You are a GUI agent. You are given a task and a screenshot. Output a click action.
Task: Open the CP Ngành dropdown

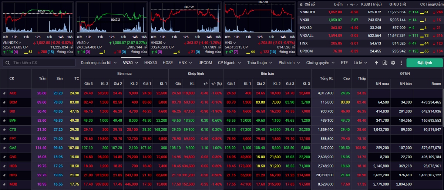pos(229,63)
